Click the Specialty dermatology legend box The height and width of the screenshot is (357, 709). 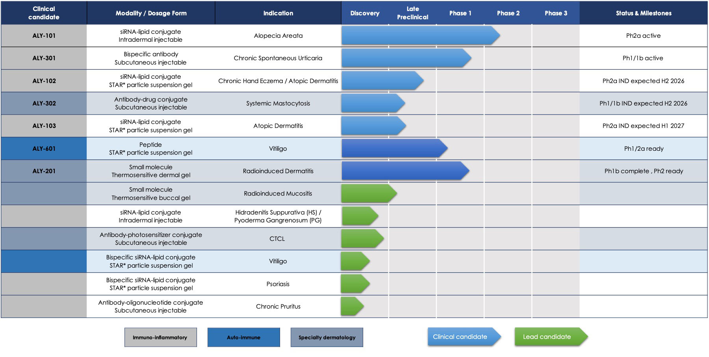coord(327,337)
